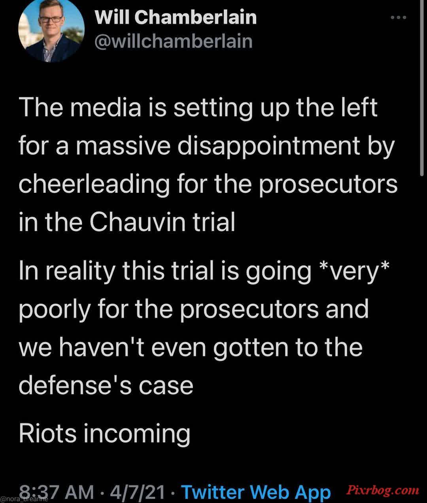Click the "defense's case" line

pos(106,385)
